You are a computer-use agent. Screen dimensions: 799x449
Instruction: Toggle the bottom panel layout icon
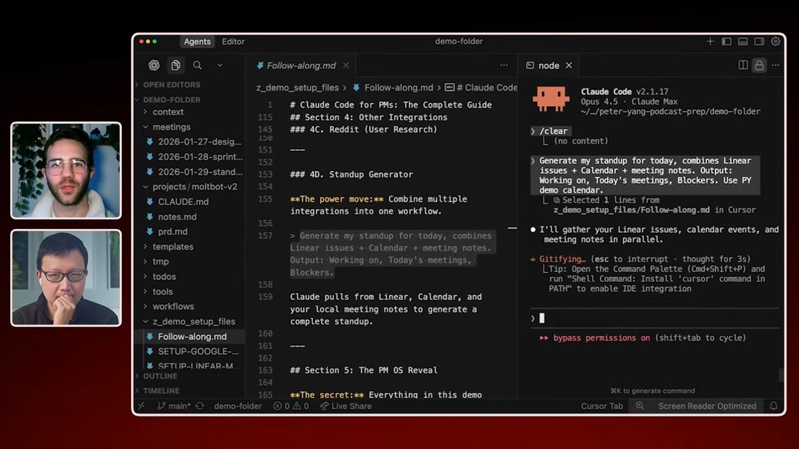(x=743, y=41)
